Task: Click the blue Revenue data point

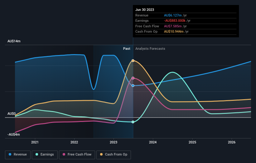Action: (x=133, y=86)
